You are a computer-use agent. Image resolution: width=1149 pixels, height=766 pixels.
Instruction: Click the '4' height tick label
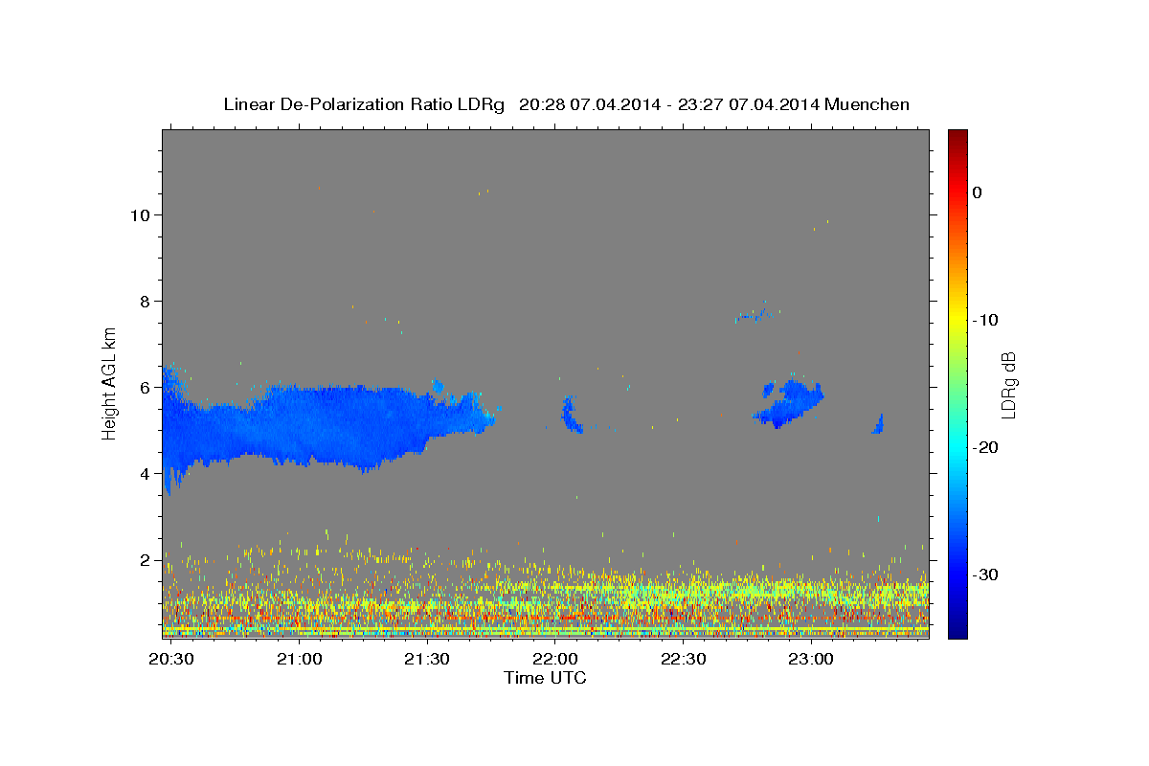144,473
